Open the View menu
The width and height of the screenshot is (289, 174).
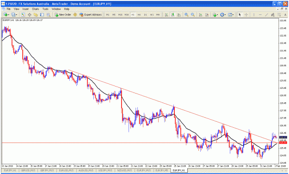(16, 9)
